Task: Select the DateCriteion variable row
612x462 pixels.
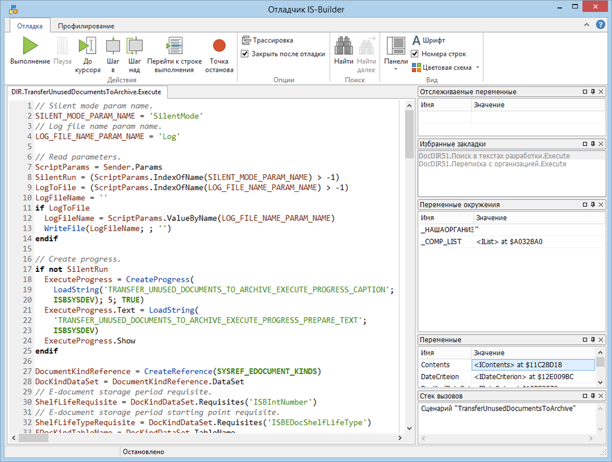Action: pyautogui.click(x=506, y=377)
